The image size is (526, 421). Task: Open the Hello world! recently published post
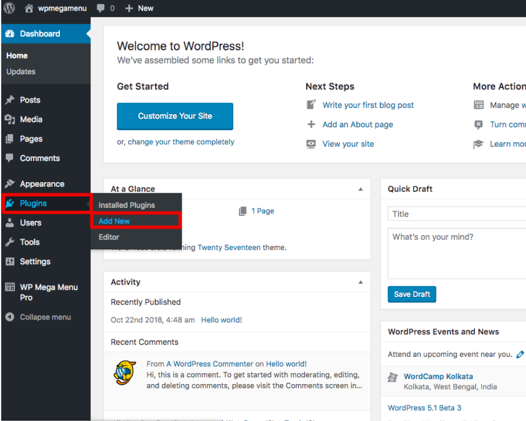point(221,320)
